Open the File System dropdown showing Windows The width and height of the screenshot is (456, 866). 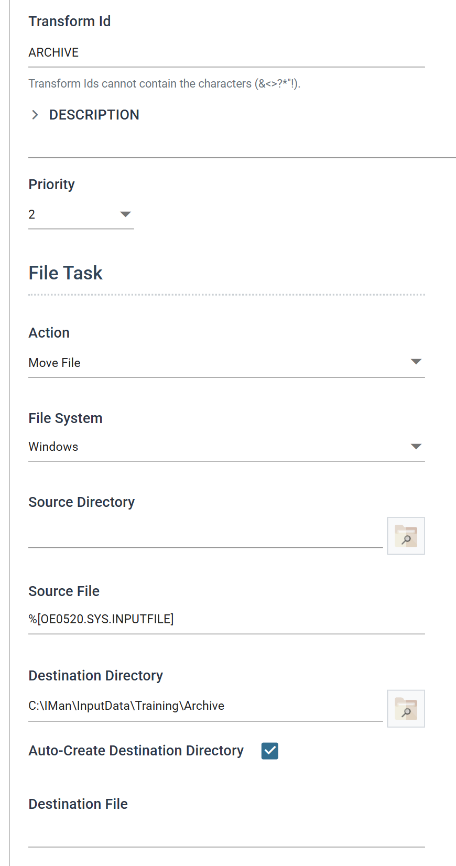click(226, 447)
